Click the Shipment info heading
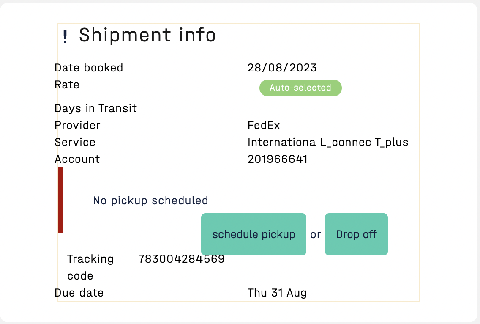Image resolution: width=480 pixels, height=324 pixels. point(147,35)
